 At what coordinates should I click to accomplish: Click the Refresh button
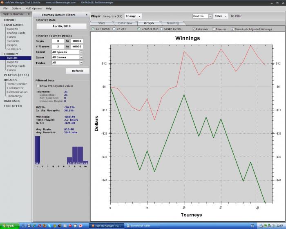[x=78, y=71]
